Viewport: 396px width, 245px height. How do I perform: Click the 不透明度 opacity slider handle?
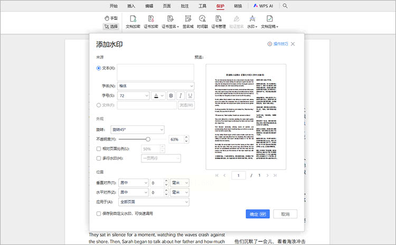(x=148, y=139)
